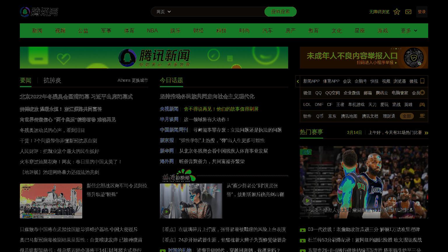The width and height of the screenshot is (448, 252).
Task: Open the 浏览器 link in the products panel
Action: click(x=400, y=81)
